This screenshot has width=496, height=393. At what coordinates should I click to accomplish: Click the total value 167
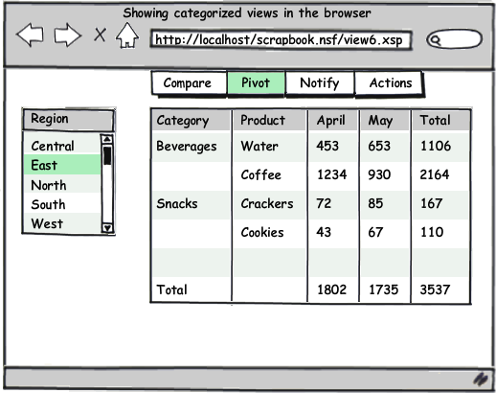(440, 204)
